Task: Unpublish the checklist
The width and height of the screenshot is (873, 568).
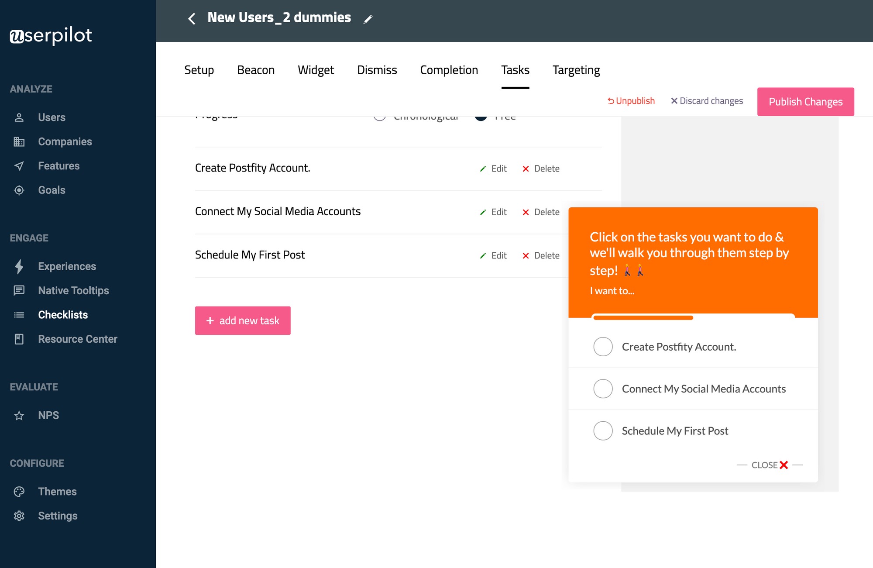Action: coord(631,101)
